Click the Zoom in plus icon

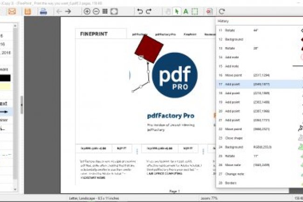(87, 11)
